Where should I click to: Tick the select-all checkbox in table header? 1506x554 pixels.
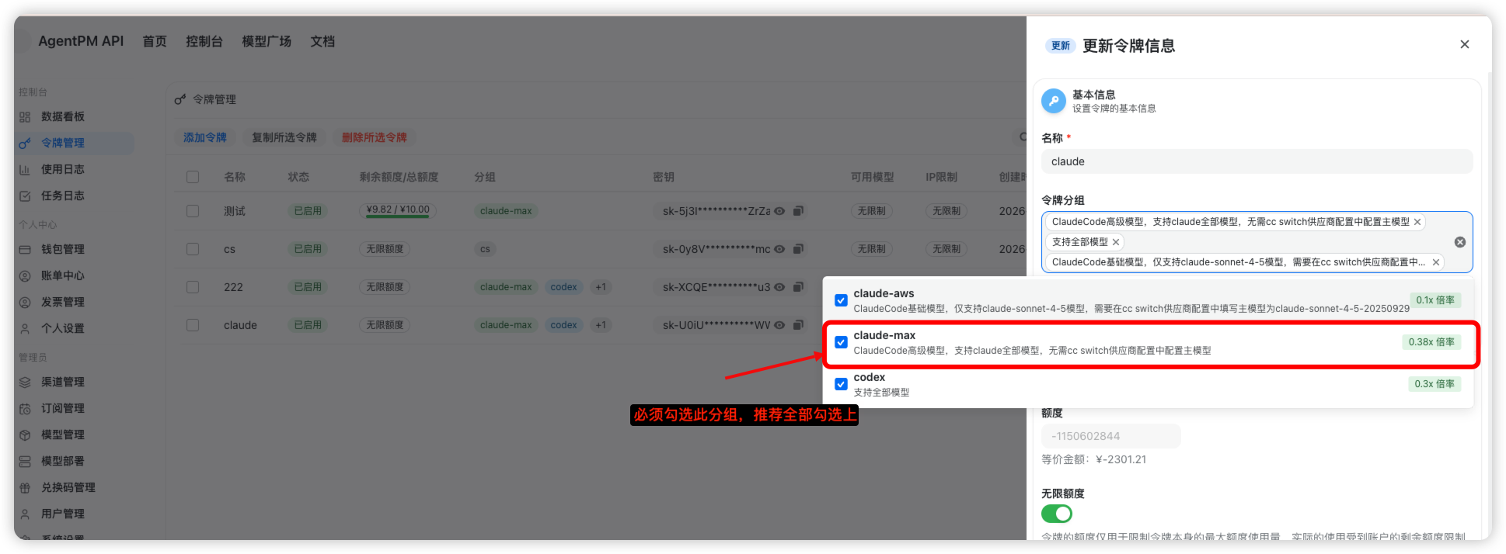click(x=193, y=177)
